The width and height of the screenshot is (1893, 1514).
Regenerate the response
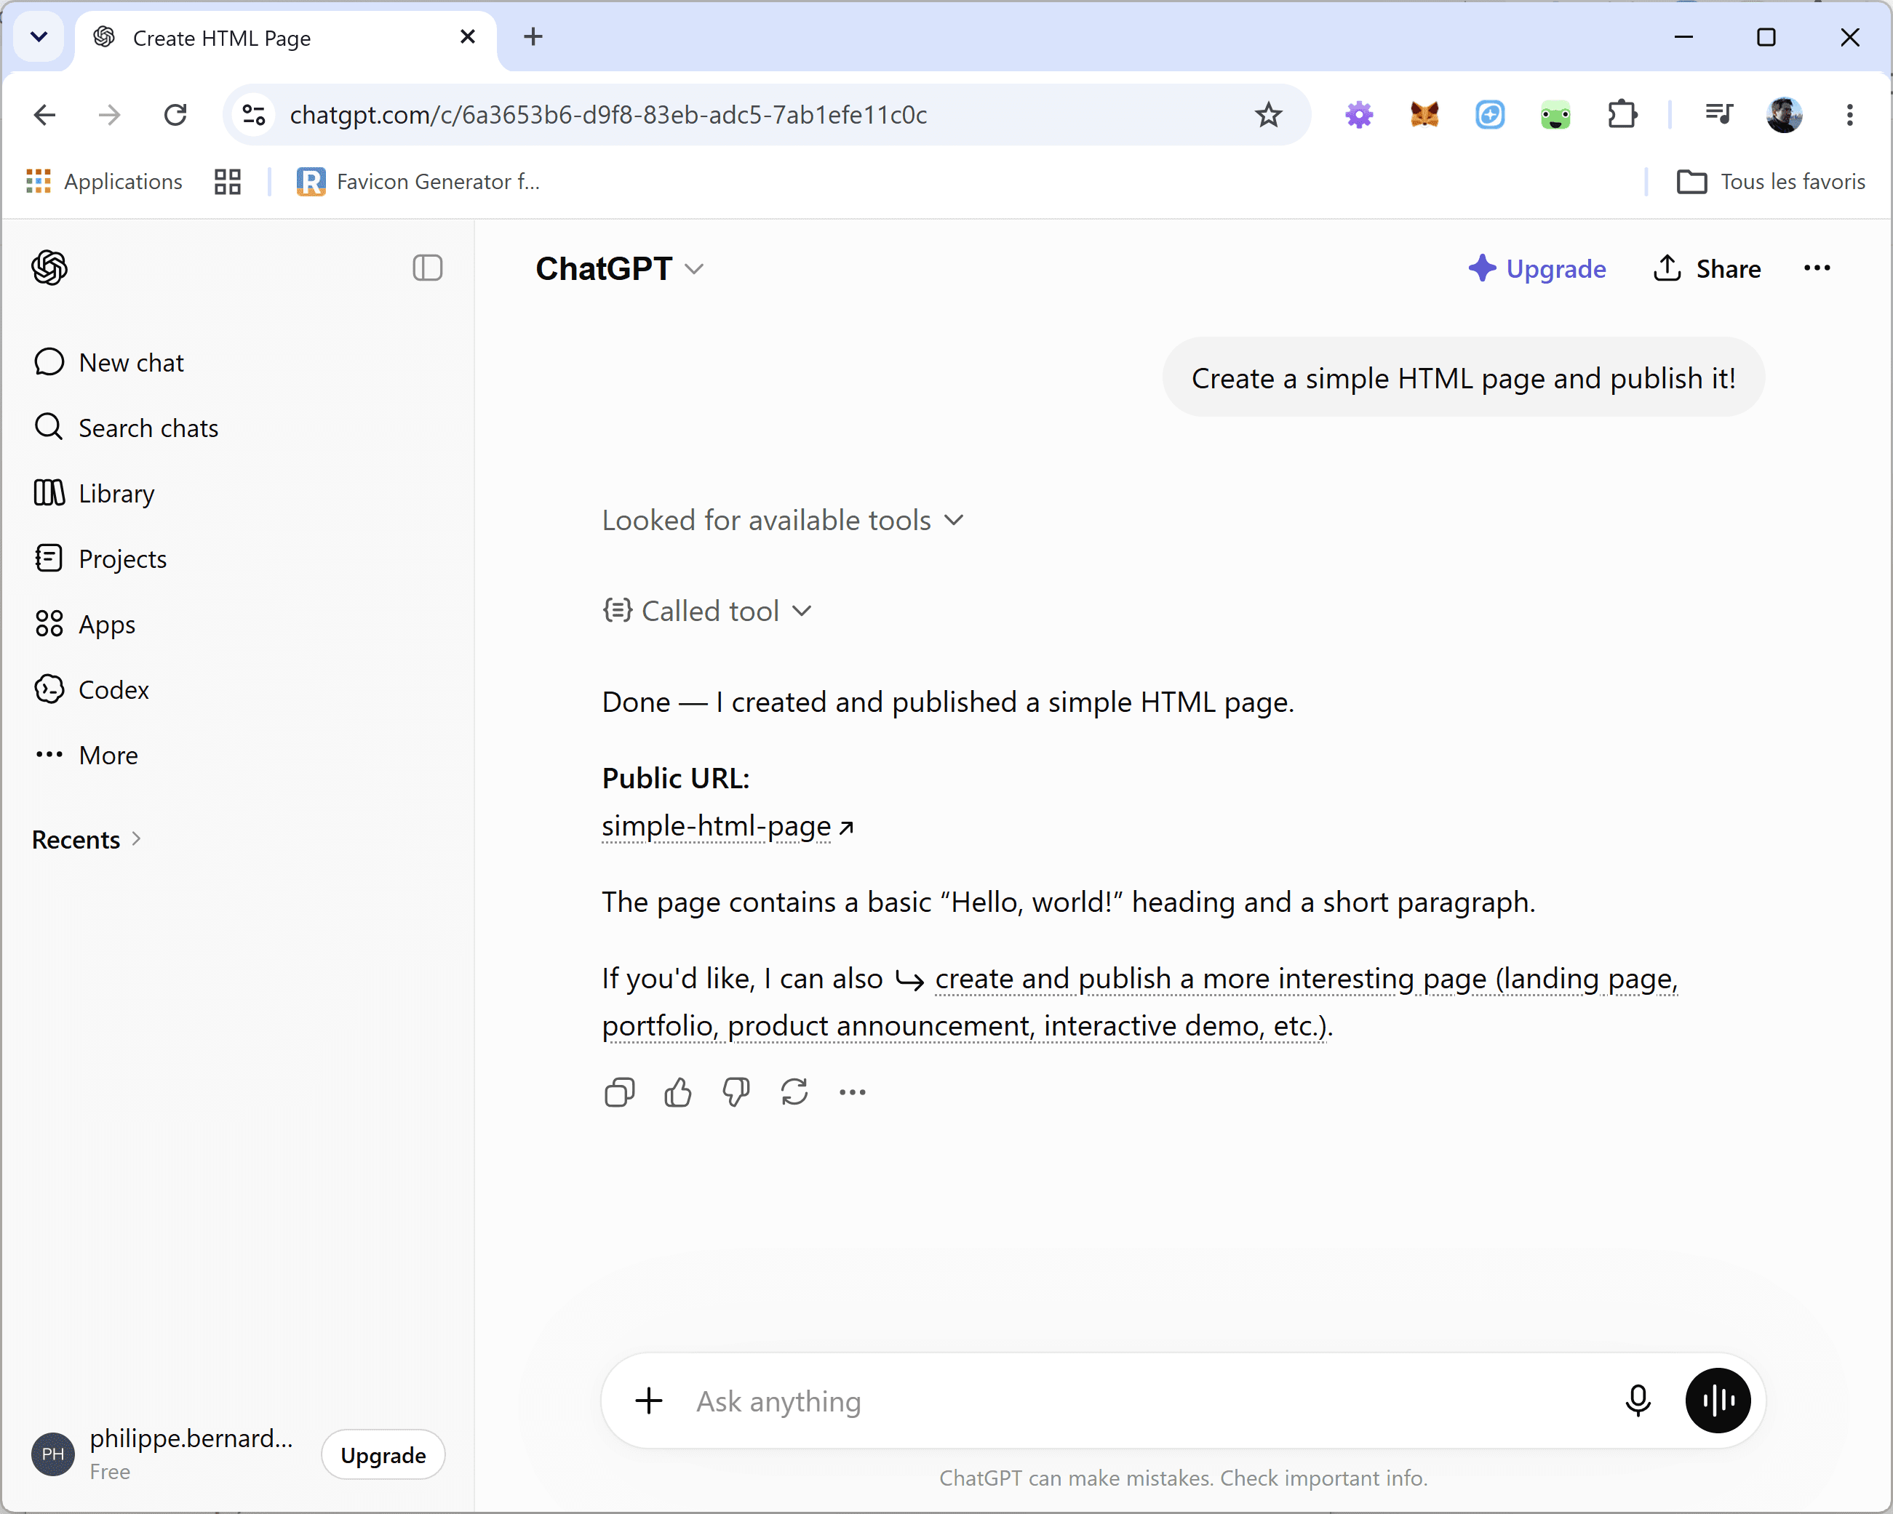tap(794, 1092)
